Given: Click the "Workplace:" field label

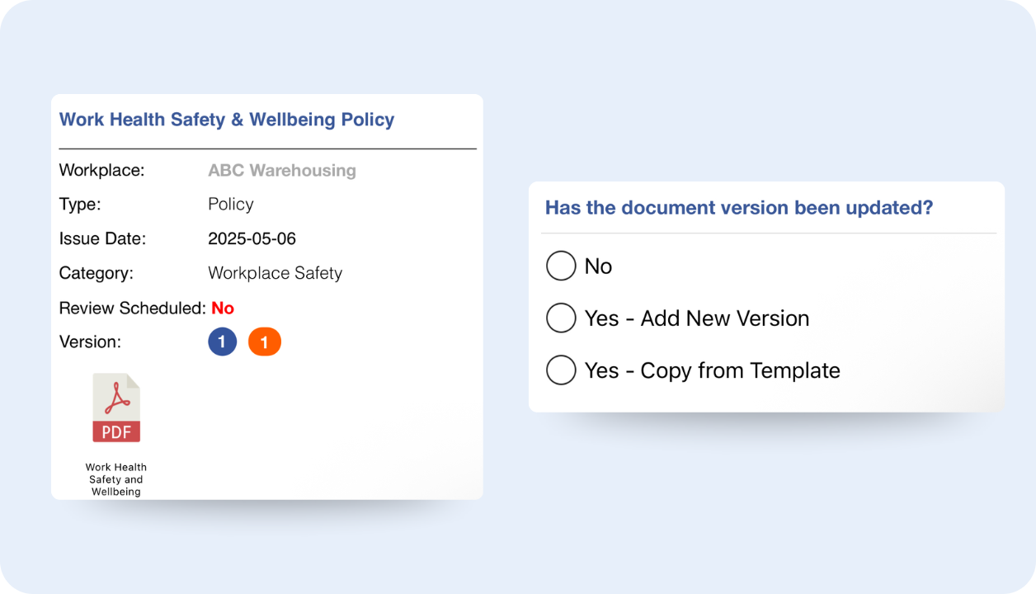Looking at the screenshot, I should [x=101, y=171].
